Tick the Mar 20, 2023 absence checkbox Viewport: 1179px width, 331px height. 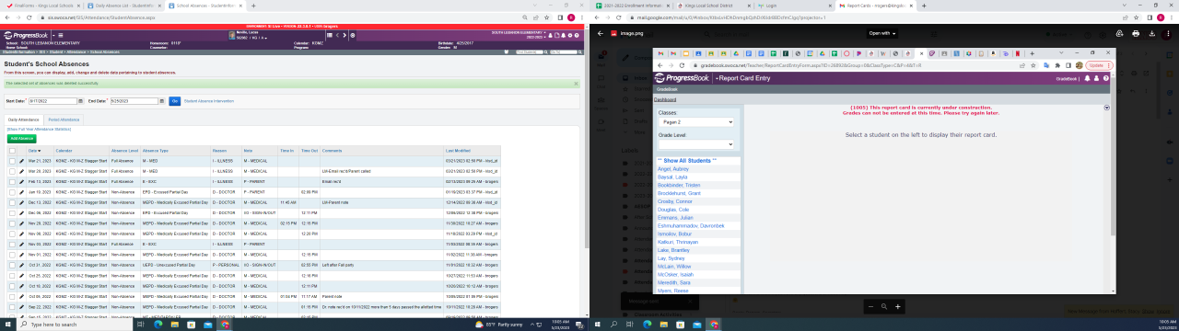click(x=12, y=171)
